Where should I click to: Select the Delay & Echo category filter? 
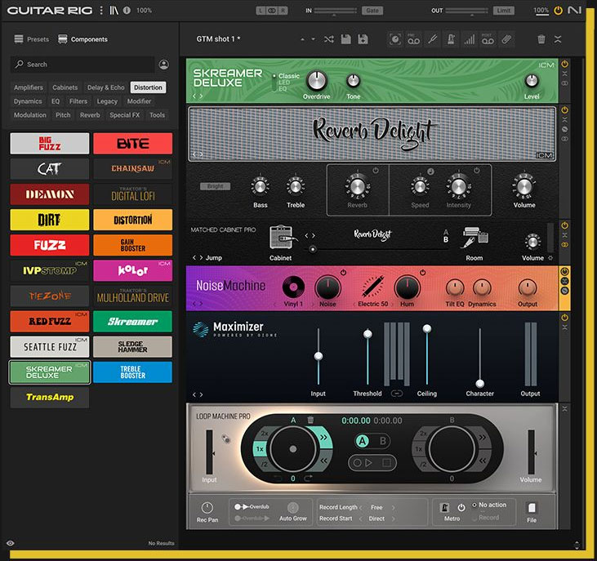[x=106, y=87]
